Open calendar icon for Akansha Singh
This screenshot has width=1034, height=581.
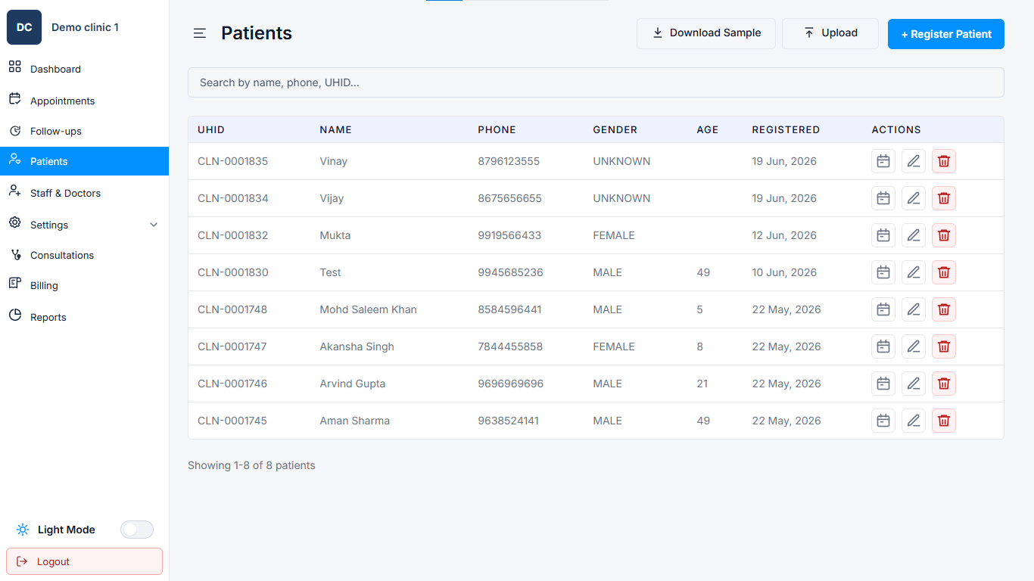pyautogui.click(x=883, y=346)
